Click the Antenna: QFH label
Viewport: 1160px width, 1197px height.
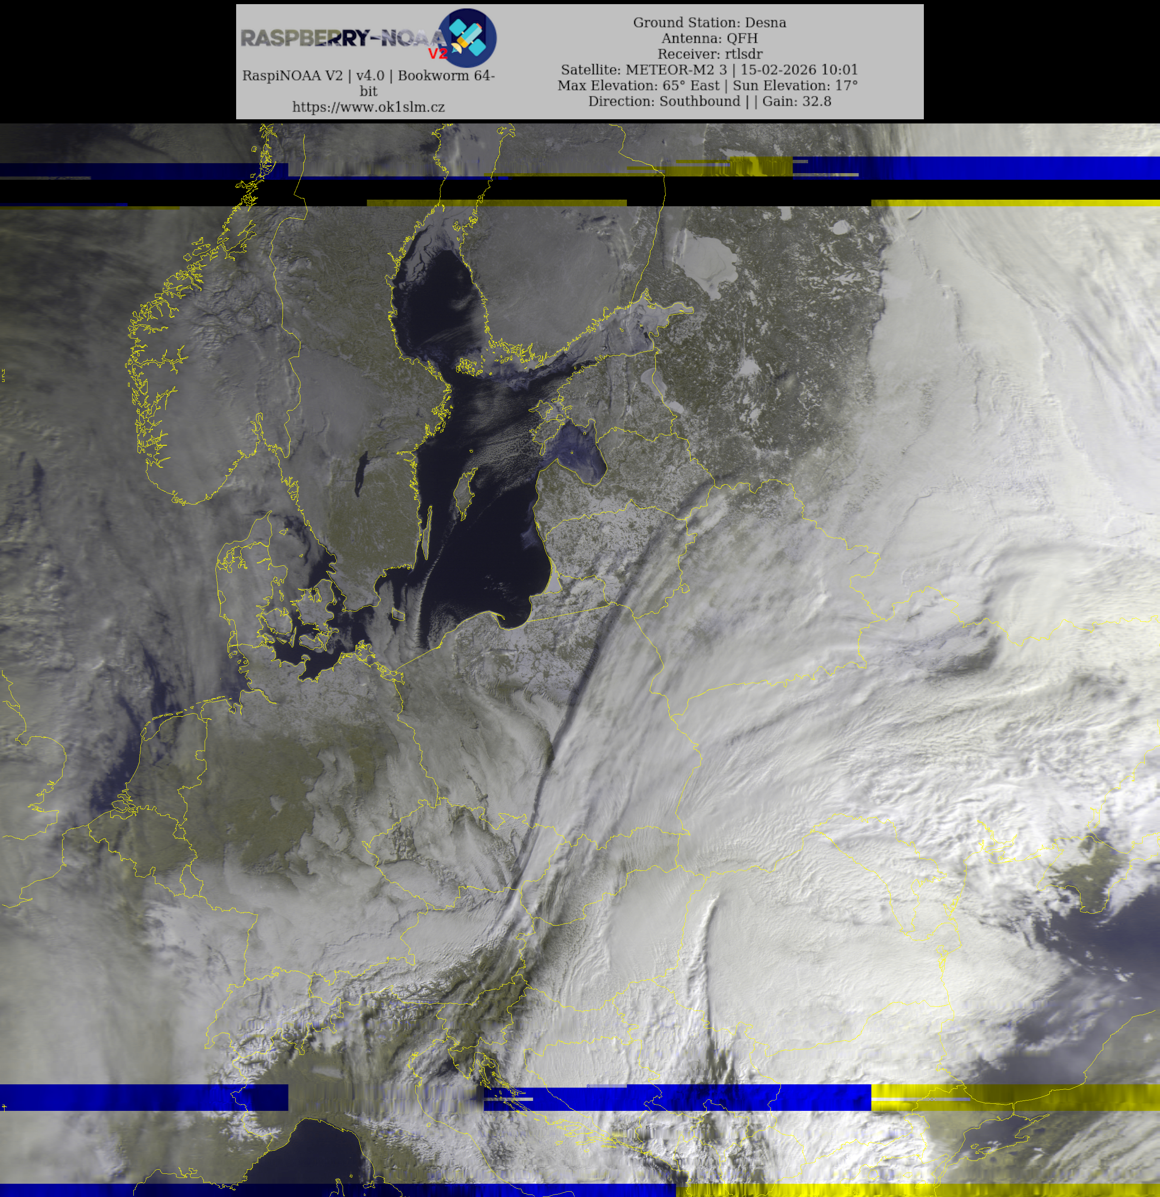tap(709, 38)
